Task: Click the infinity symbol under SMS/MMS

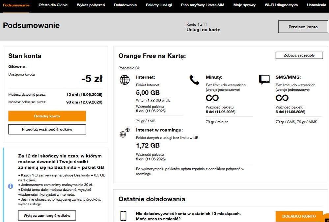Action: coord(282,98)
